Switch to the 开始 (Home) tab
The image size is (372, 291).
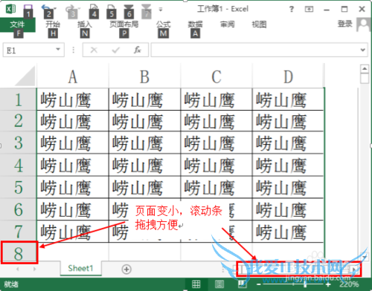[x=53, y=24]
